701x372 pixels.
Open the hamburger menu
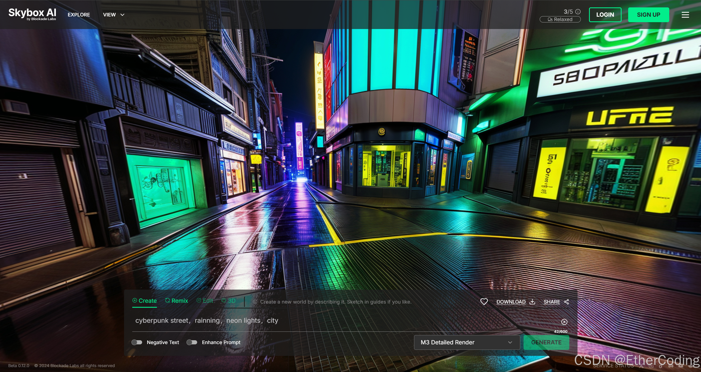[685, 15]
